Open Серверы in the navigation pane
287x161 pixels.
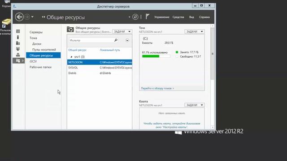36,32
